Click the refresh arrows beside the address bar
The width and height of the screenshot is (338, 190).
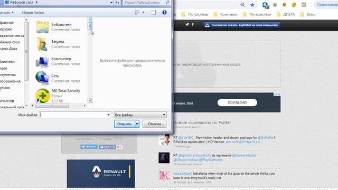tap(117, 3)
